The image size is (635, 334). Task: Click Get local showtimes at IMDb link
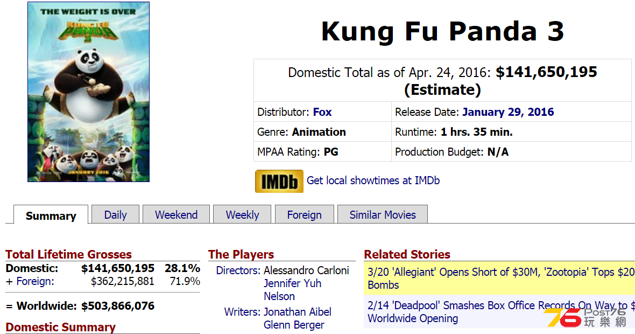[x=373, y=180]
